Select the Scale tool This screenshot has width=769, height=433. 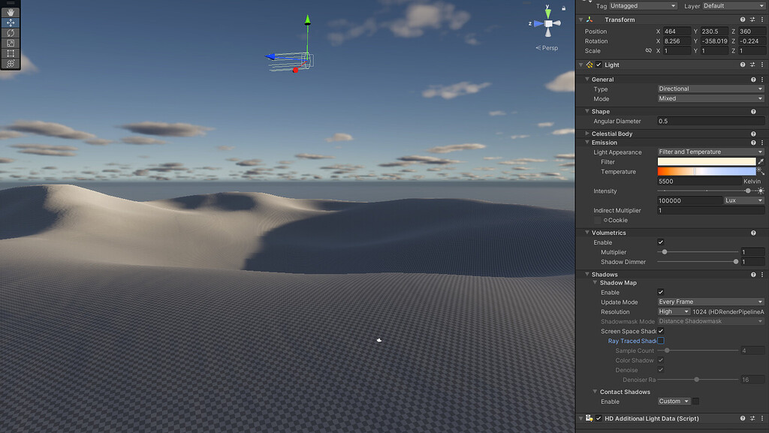pos(10,43)
